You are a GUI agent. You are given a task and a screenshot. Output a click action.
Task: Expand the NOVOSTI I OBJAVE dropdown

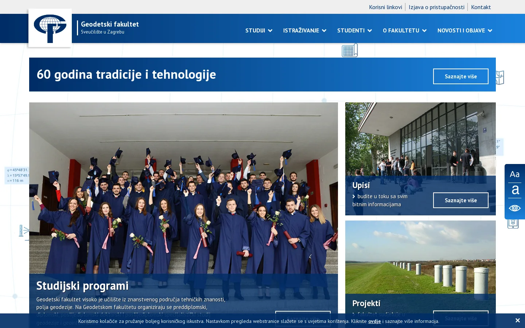pos(465,31)
